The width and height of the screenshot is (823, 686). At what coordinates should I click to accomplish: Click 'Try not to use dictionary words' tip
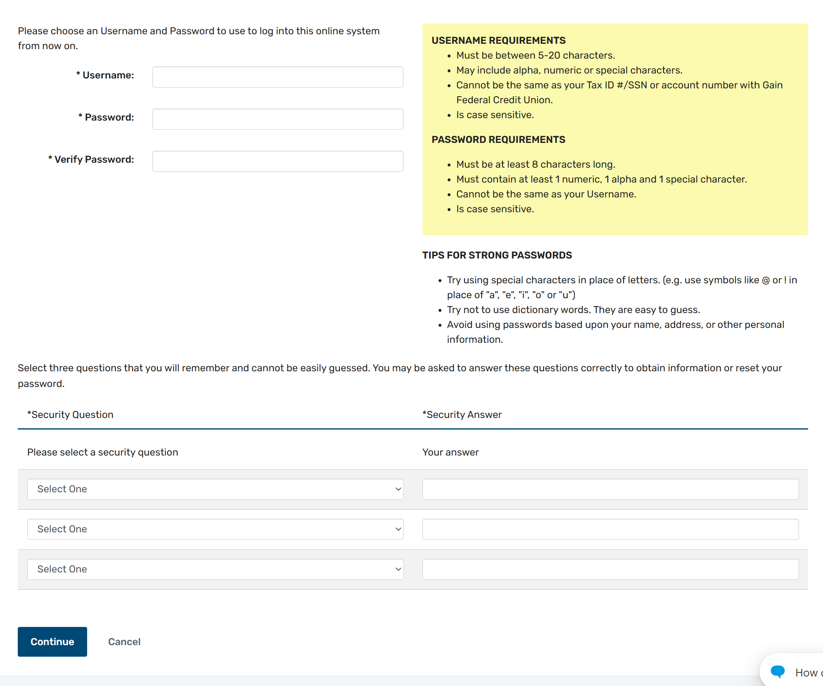pyautogui.click(x=573, y=309)
